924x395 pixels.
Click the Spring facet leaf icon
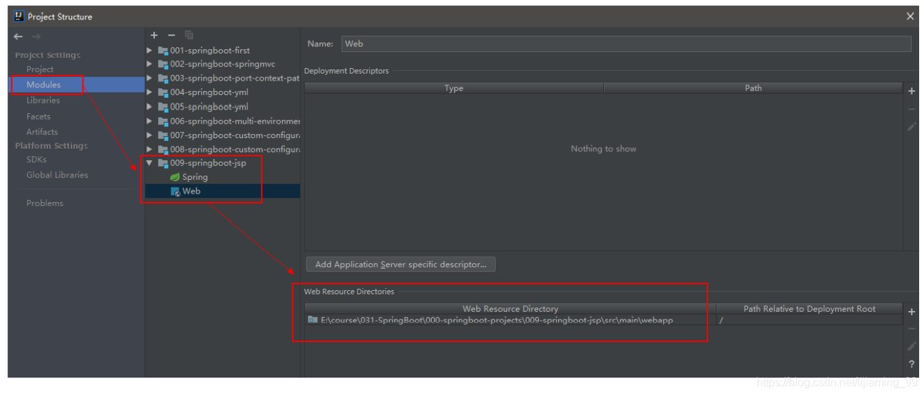[175, 177]
